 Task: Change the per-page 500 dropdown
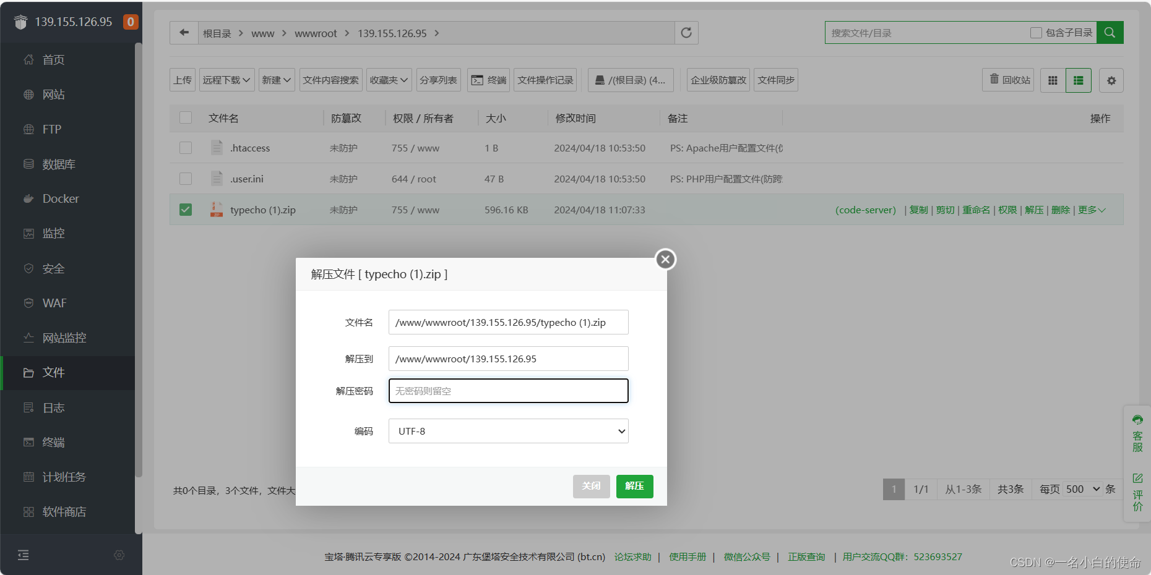[1083, 489]
